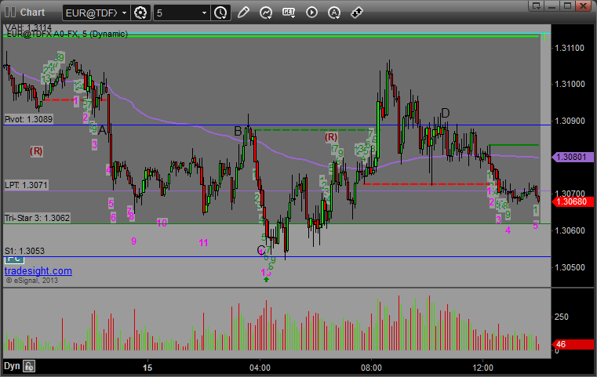
Task: Open the time template clock menu
Action: 220,13
